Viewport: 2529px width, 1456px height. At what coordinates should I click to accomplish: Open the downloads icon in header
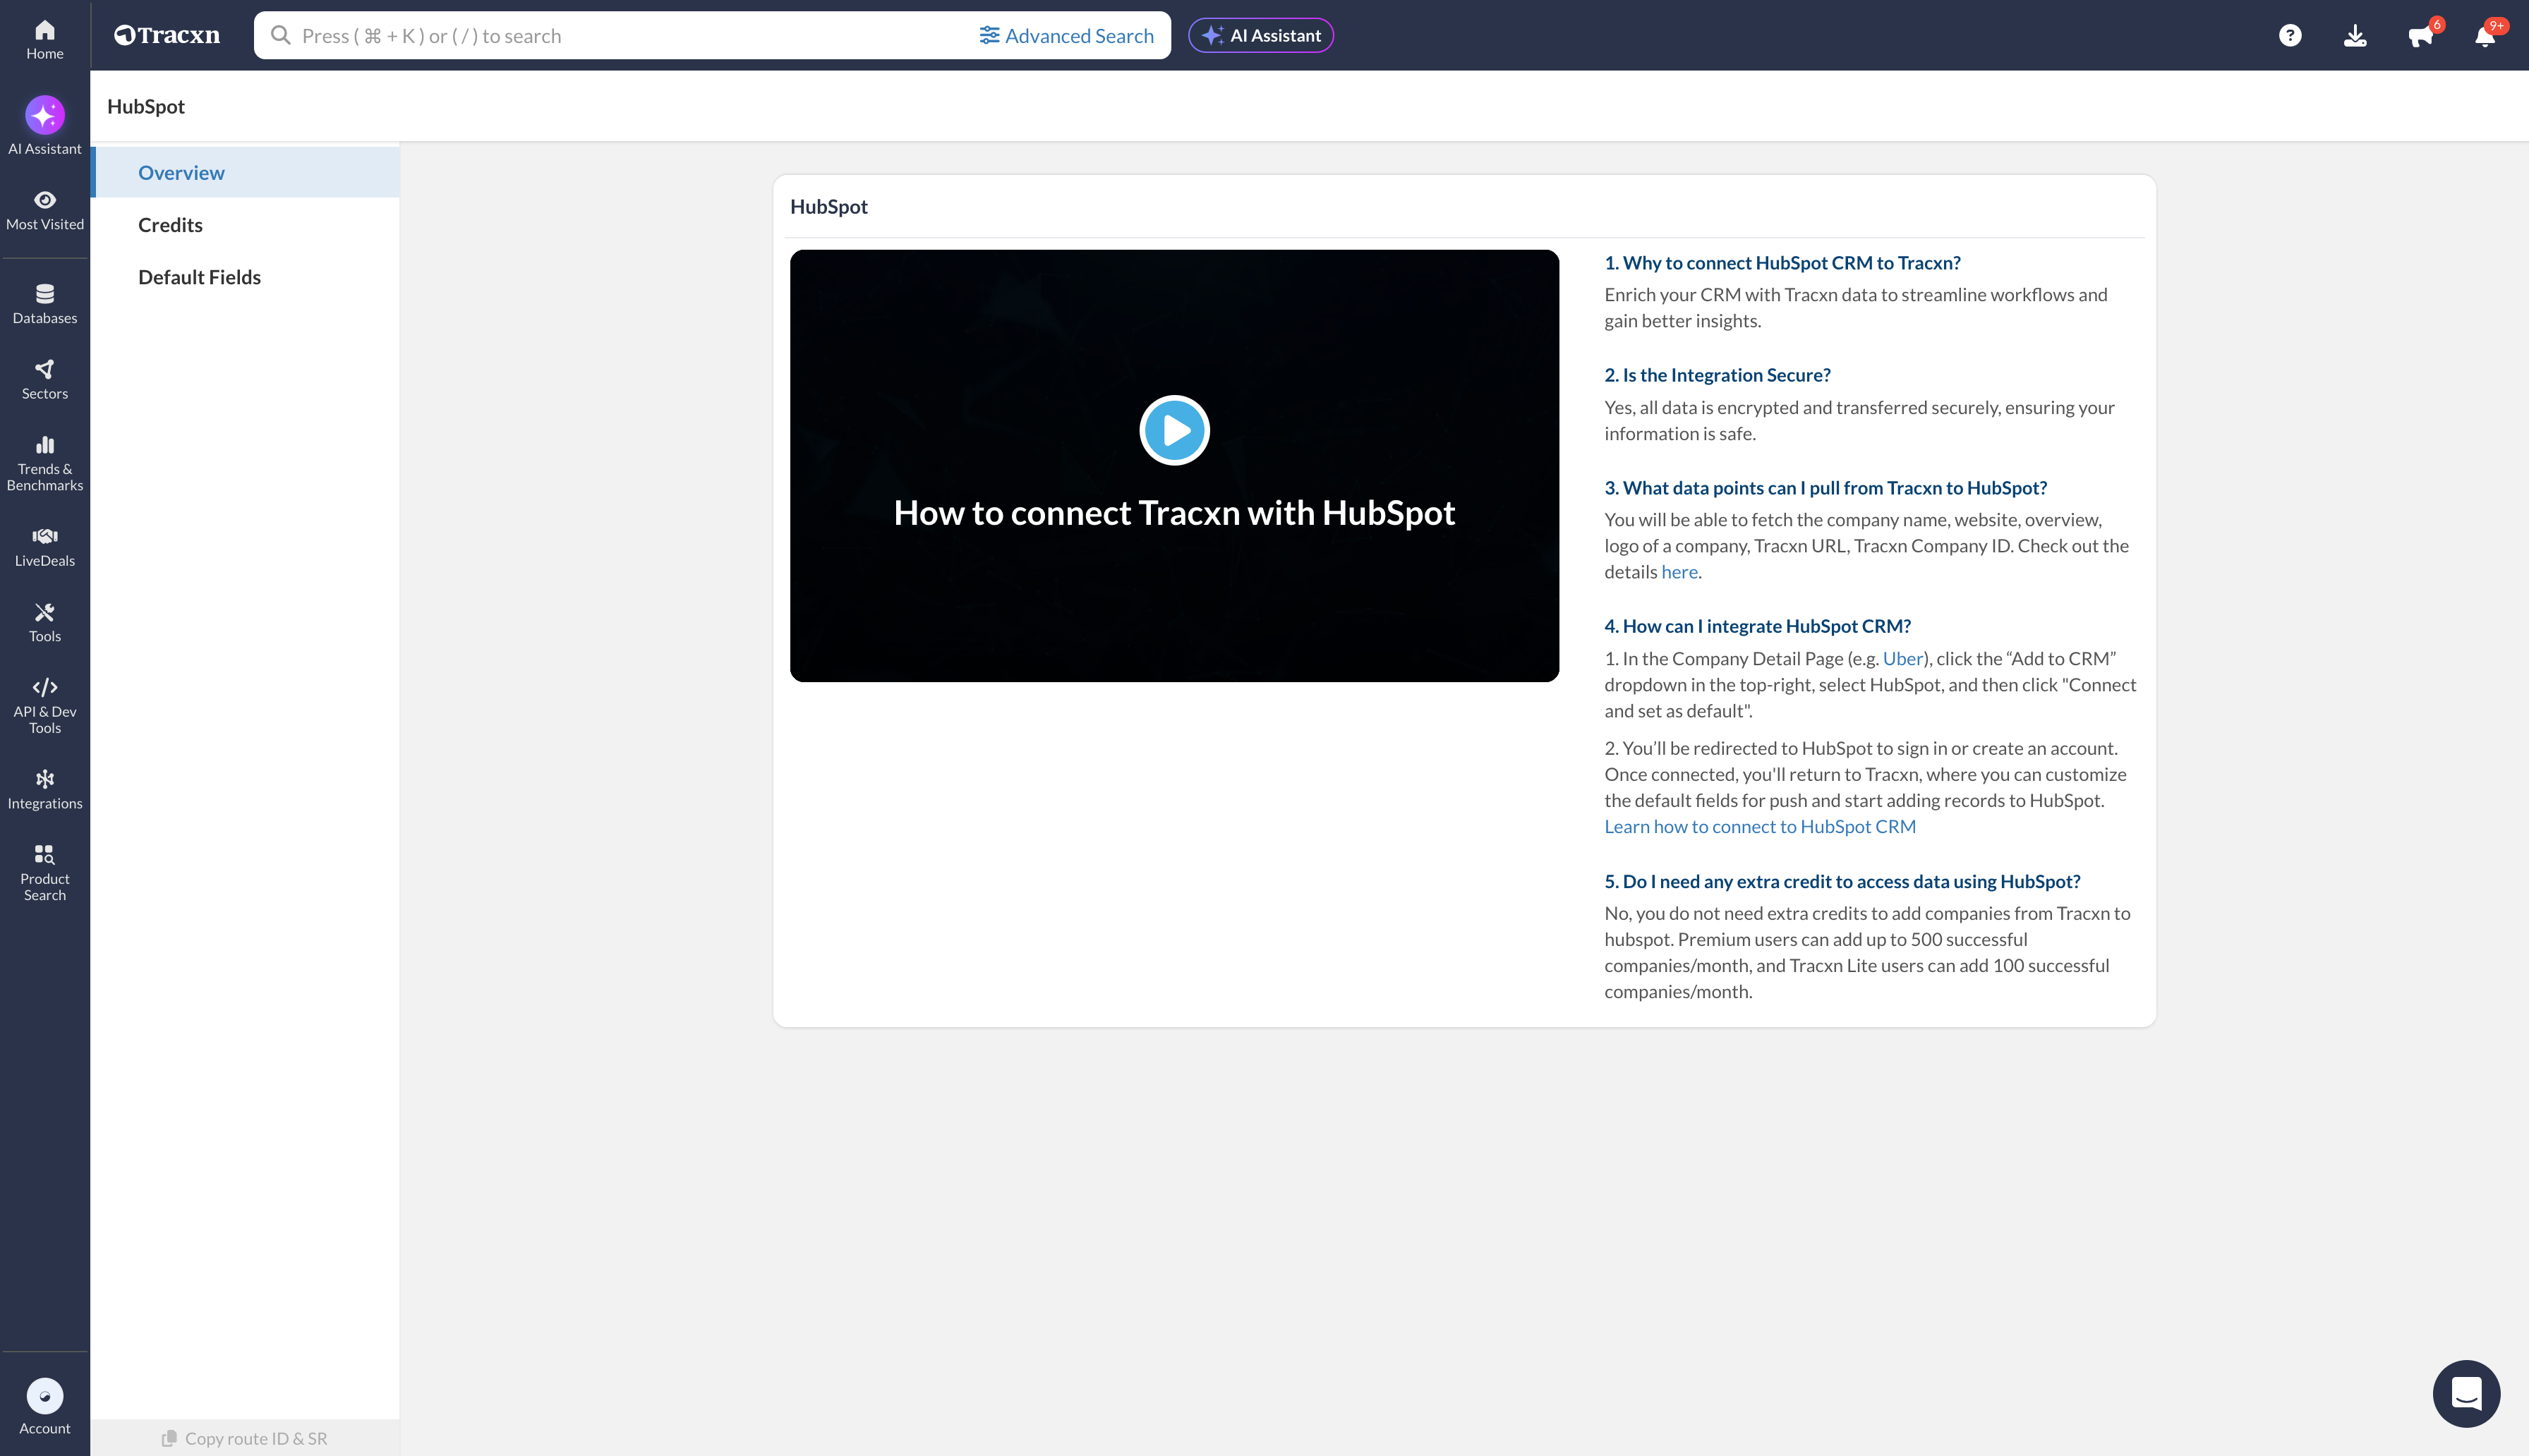click(2354, 35)
